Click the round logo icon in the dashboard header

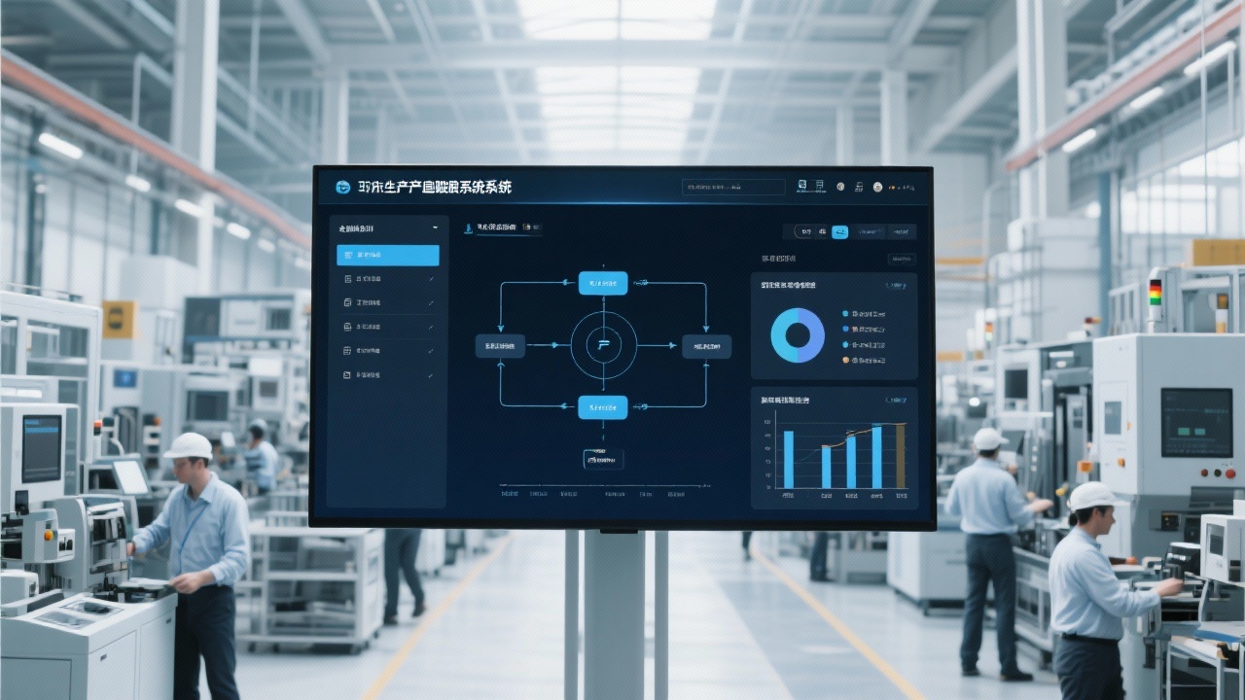(x=342, y=187)
